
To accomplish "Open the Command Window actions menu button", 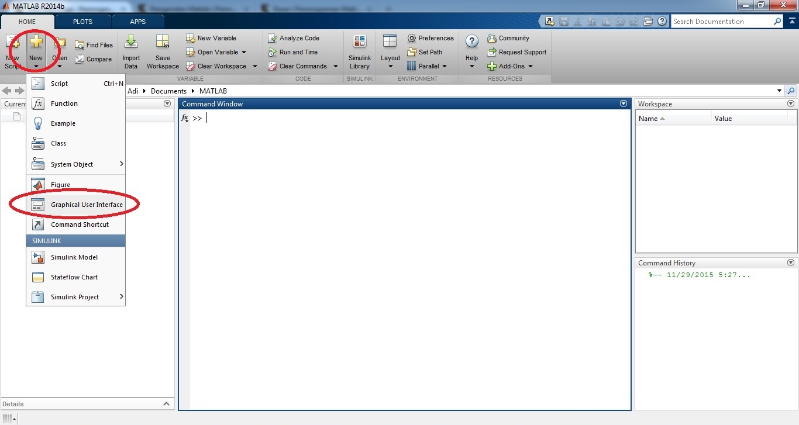I will click(x=623, y=104).
